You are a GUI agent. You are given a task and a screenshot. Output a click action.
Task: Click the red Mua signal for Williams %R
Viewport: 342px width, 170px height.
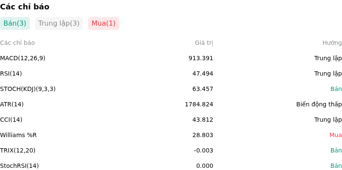point(336,135)
